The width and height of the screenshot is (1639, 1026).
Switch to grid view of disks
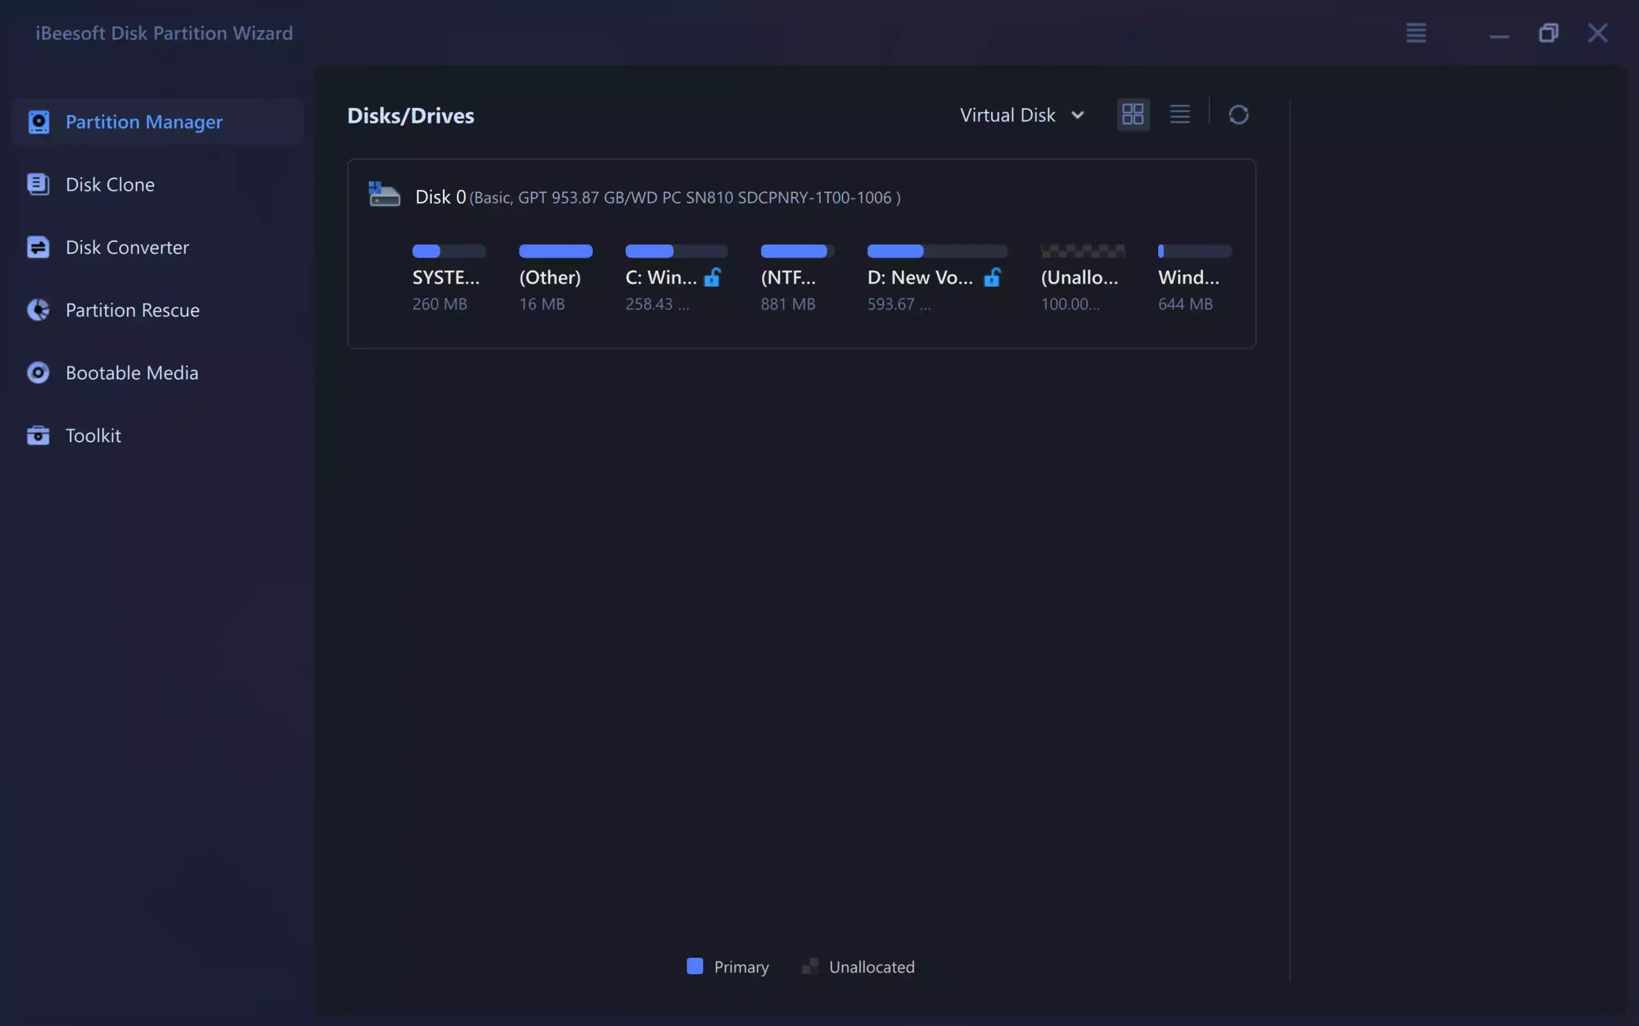click(1133, 114)
